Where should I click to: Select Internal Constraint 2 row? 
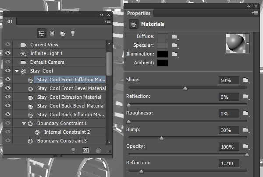click(59, 132)
